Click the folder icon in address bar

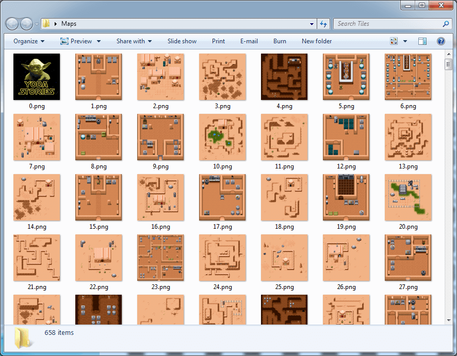46,24
